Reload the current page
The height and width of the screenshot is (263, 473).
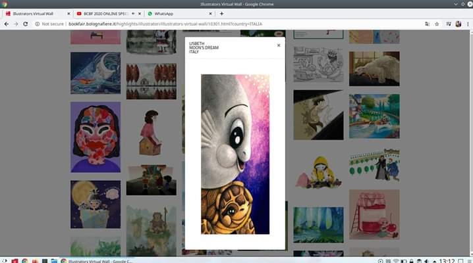coord(26,24)
